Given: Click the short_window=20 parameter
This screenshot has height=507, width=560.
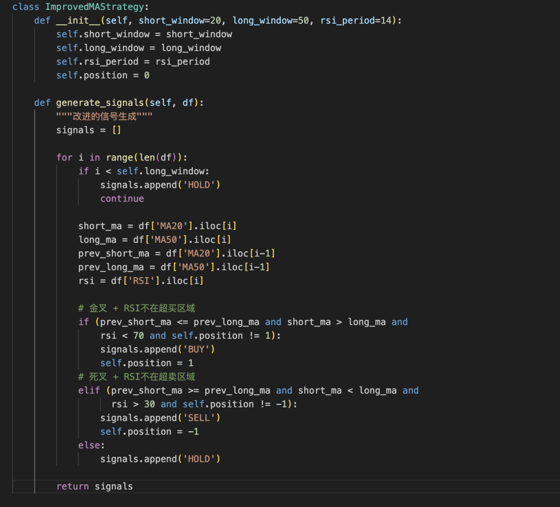Looking at the screenshot, I should coord(179,20).
